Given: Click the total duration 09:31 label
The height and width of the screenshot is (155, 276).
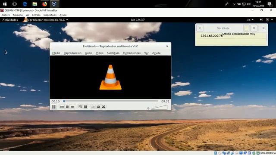Looking at the screenshot, I should (x=165, y=102).
